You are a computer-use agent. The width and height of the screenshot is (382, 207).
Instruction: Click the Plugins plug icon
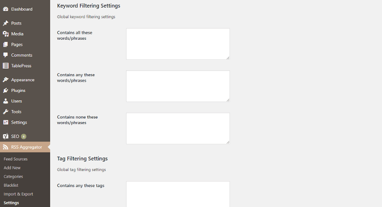6,91
